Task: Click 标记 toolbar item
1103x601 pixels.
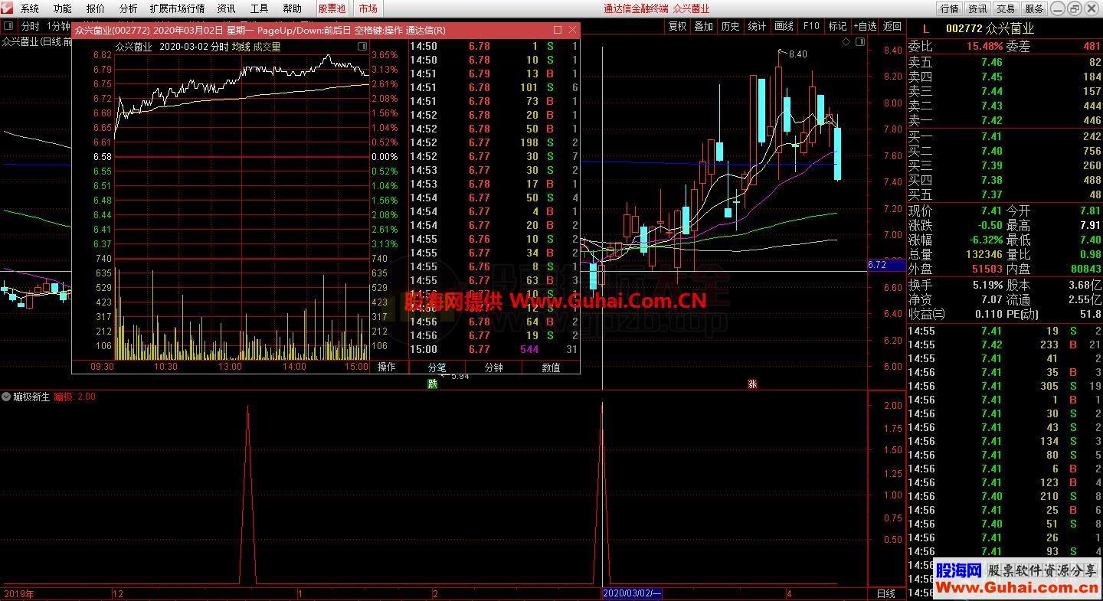Action: tap(837, 26)
